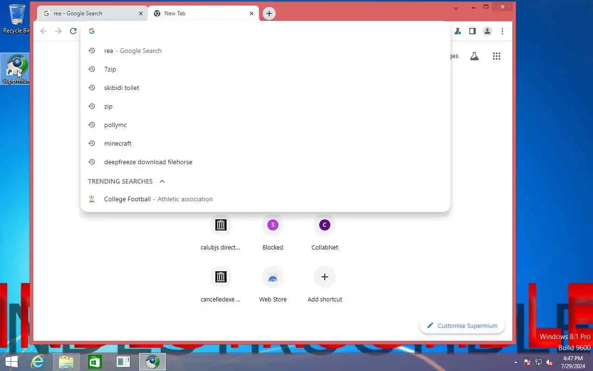Launch Internet Explorer from taskbar
Viewport: 593px width, 371px height.
(x=37, y=362)
